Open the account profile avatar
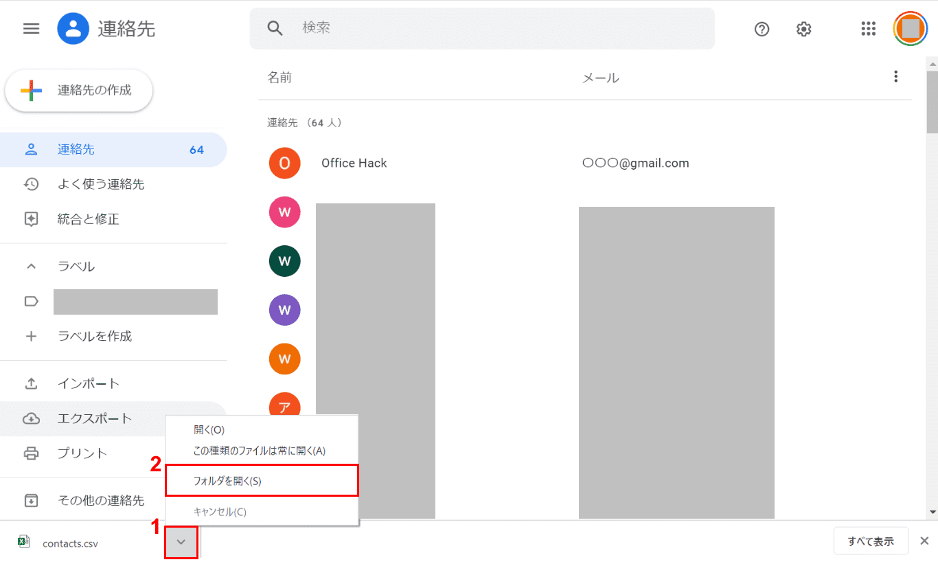Image resolution: width=938 pixels, height=562 pixels. [x=911, y=28]
